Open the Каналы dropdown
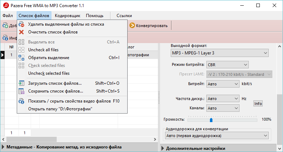This screenshot has width=283, height=152. click(223, 108)
